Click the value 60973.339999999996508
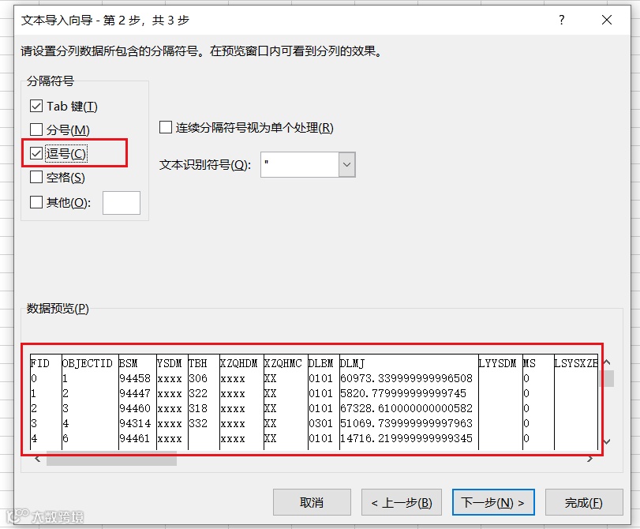 (x=406, y=378)
